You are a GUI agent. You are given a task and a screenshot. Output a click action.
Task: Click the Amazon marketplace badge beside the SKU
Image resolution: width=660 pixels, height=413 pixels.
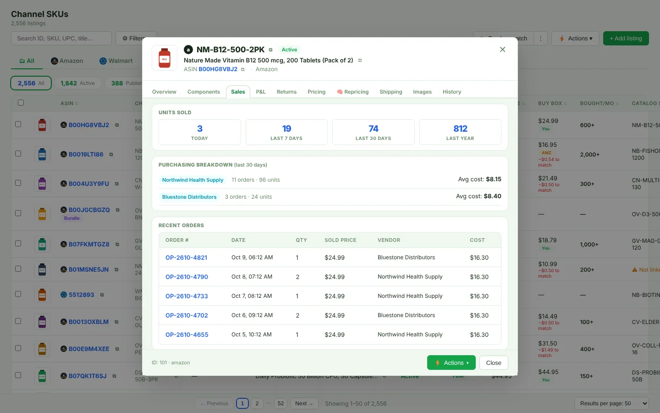click(x=188, y=50)
